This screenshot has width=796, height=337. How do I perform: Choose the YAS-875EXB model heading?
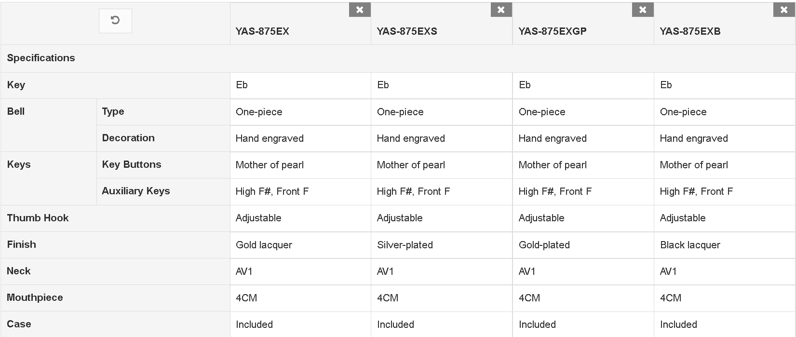(x=690, y=31)
